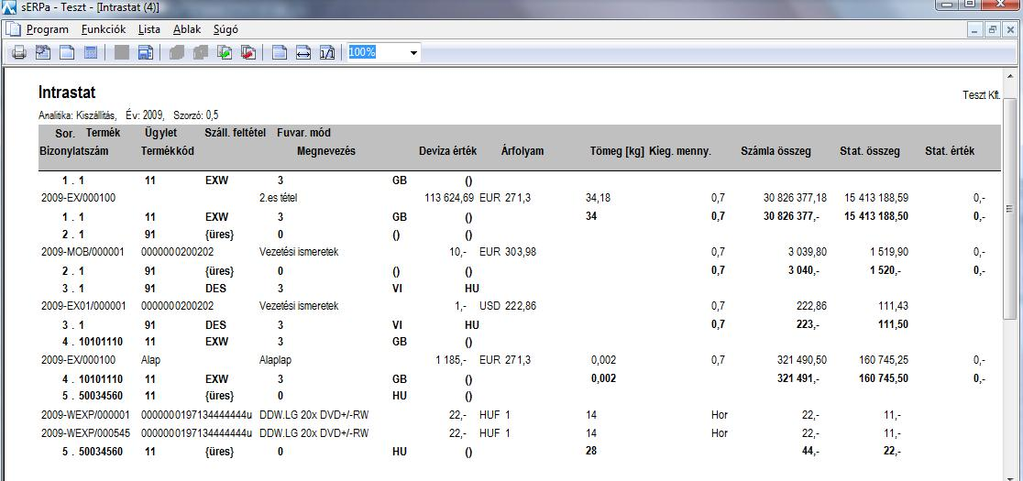This screenshot has height=481, width=1023.
Task: Click the bold mass total 28
Action: coord(592,451)
